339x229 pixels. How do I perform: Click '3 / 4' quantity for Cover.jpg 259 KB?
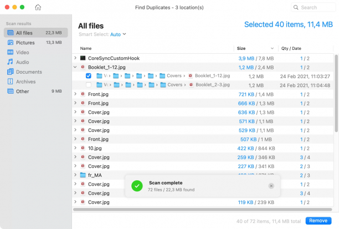pos(305,157)
